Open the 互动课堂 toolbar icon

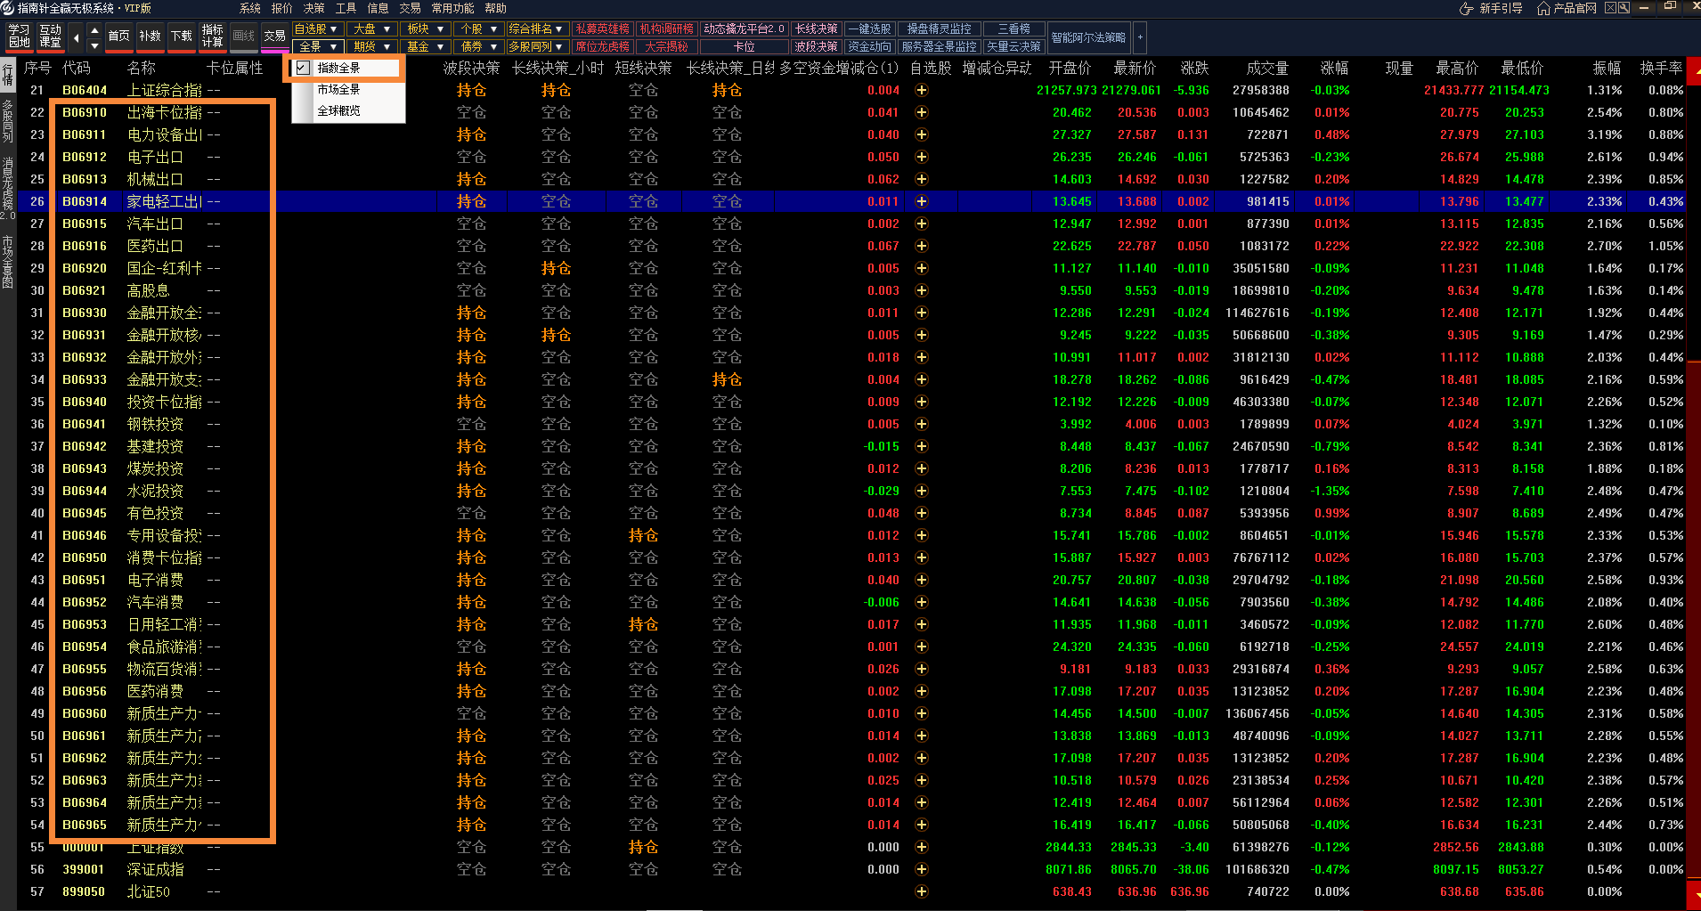tap(51, 37)
